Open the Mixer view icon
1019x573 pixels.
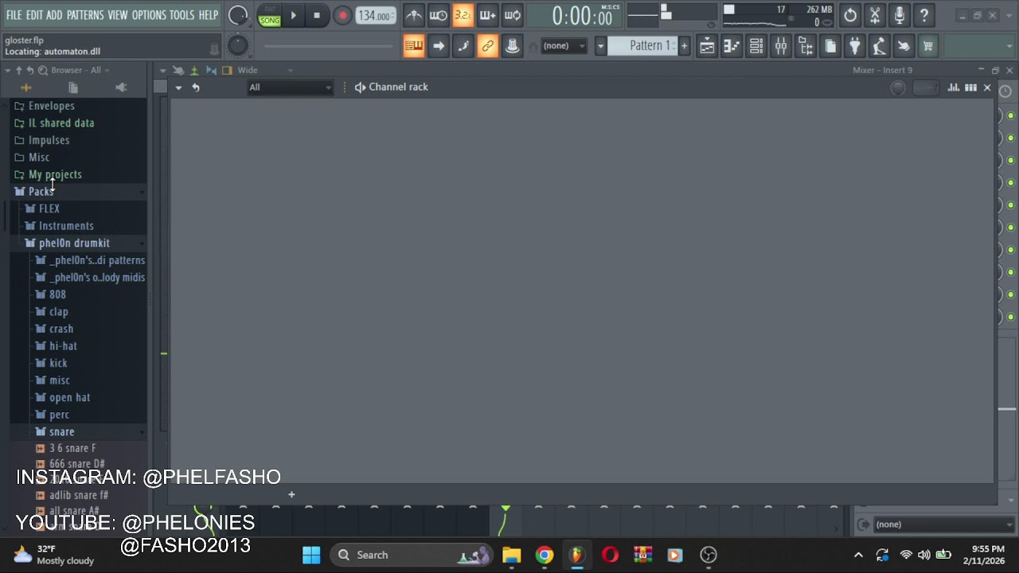click(781, 46)
